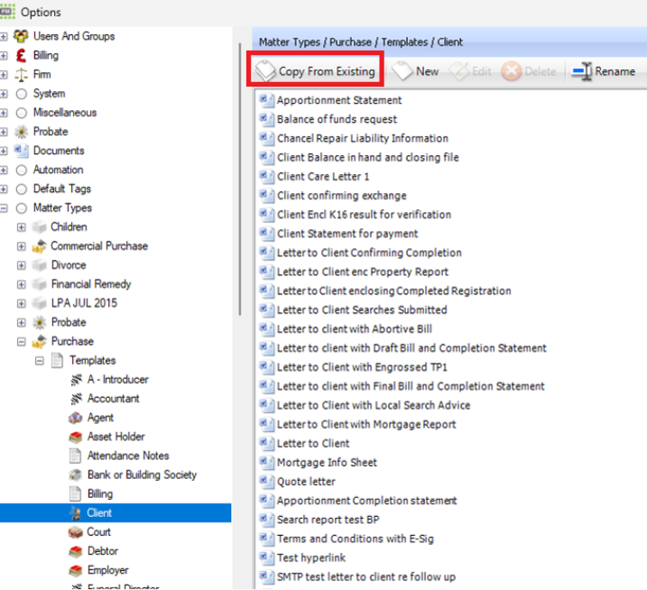
Task: Click the Edit toolbar button
Action: [470, 71]
